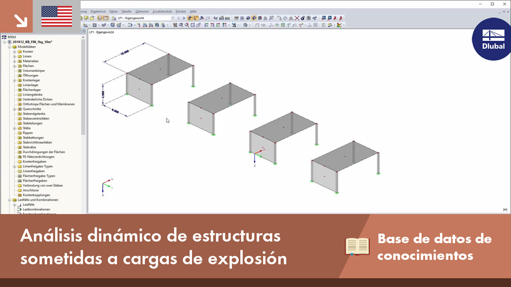Click the colorful results panel icon at toolbar end
Screen dimensions: 511x287
click(339, 25)
